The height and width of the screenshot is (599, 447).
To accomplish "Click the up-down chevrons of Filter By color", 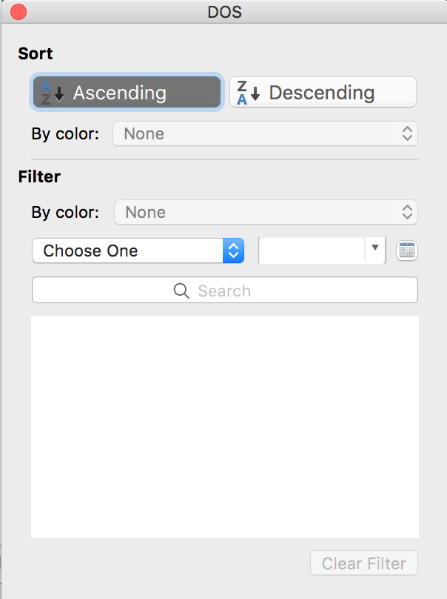I will coord(407,212).
